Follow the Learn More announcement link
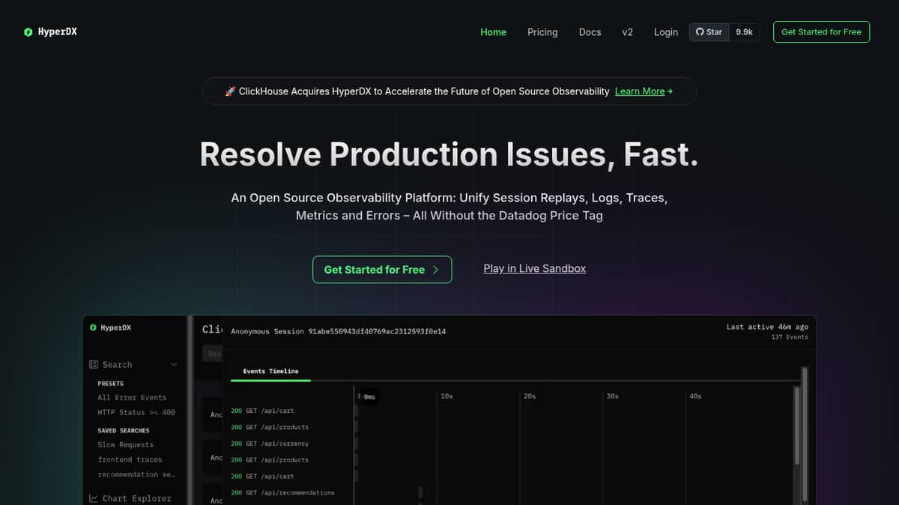This screenshot has height=505, width=899. (644, 91)
